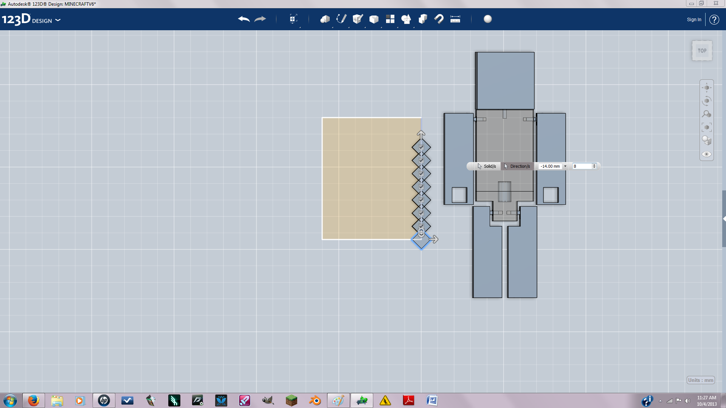Open the Combine tool
726x408 pixels.
423,19
